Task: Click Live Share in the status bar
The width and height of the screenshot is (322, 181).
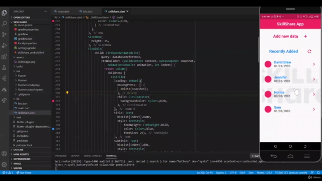Action: coord(24,172)
